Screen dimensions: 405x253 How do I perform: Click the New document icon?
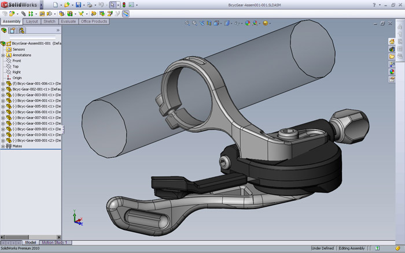[55, 5]
